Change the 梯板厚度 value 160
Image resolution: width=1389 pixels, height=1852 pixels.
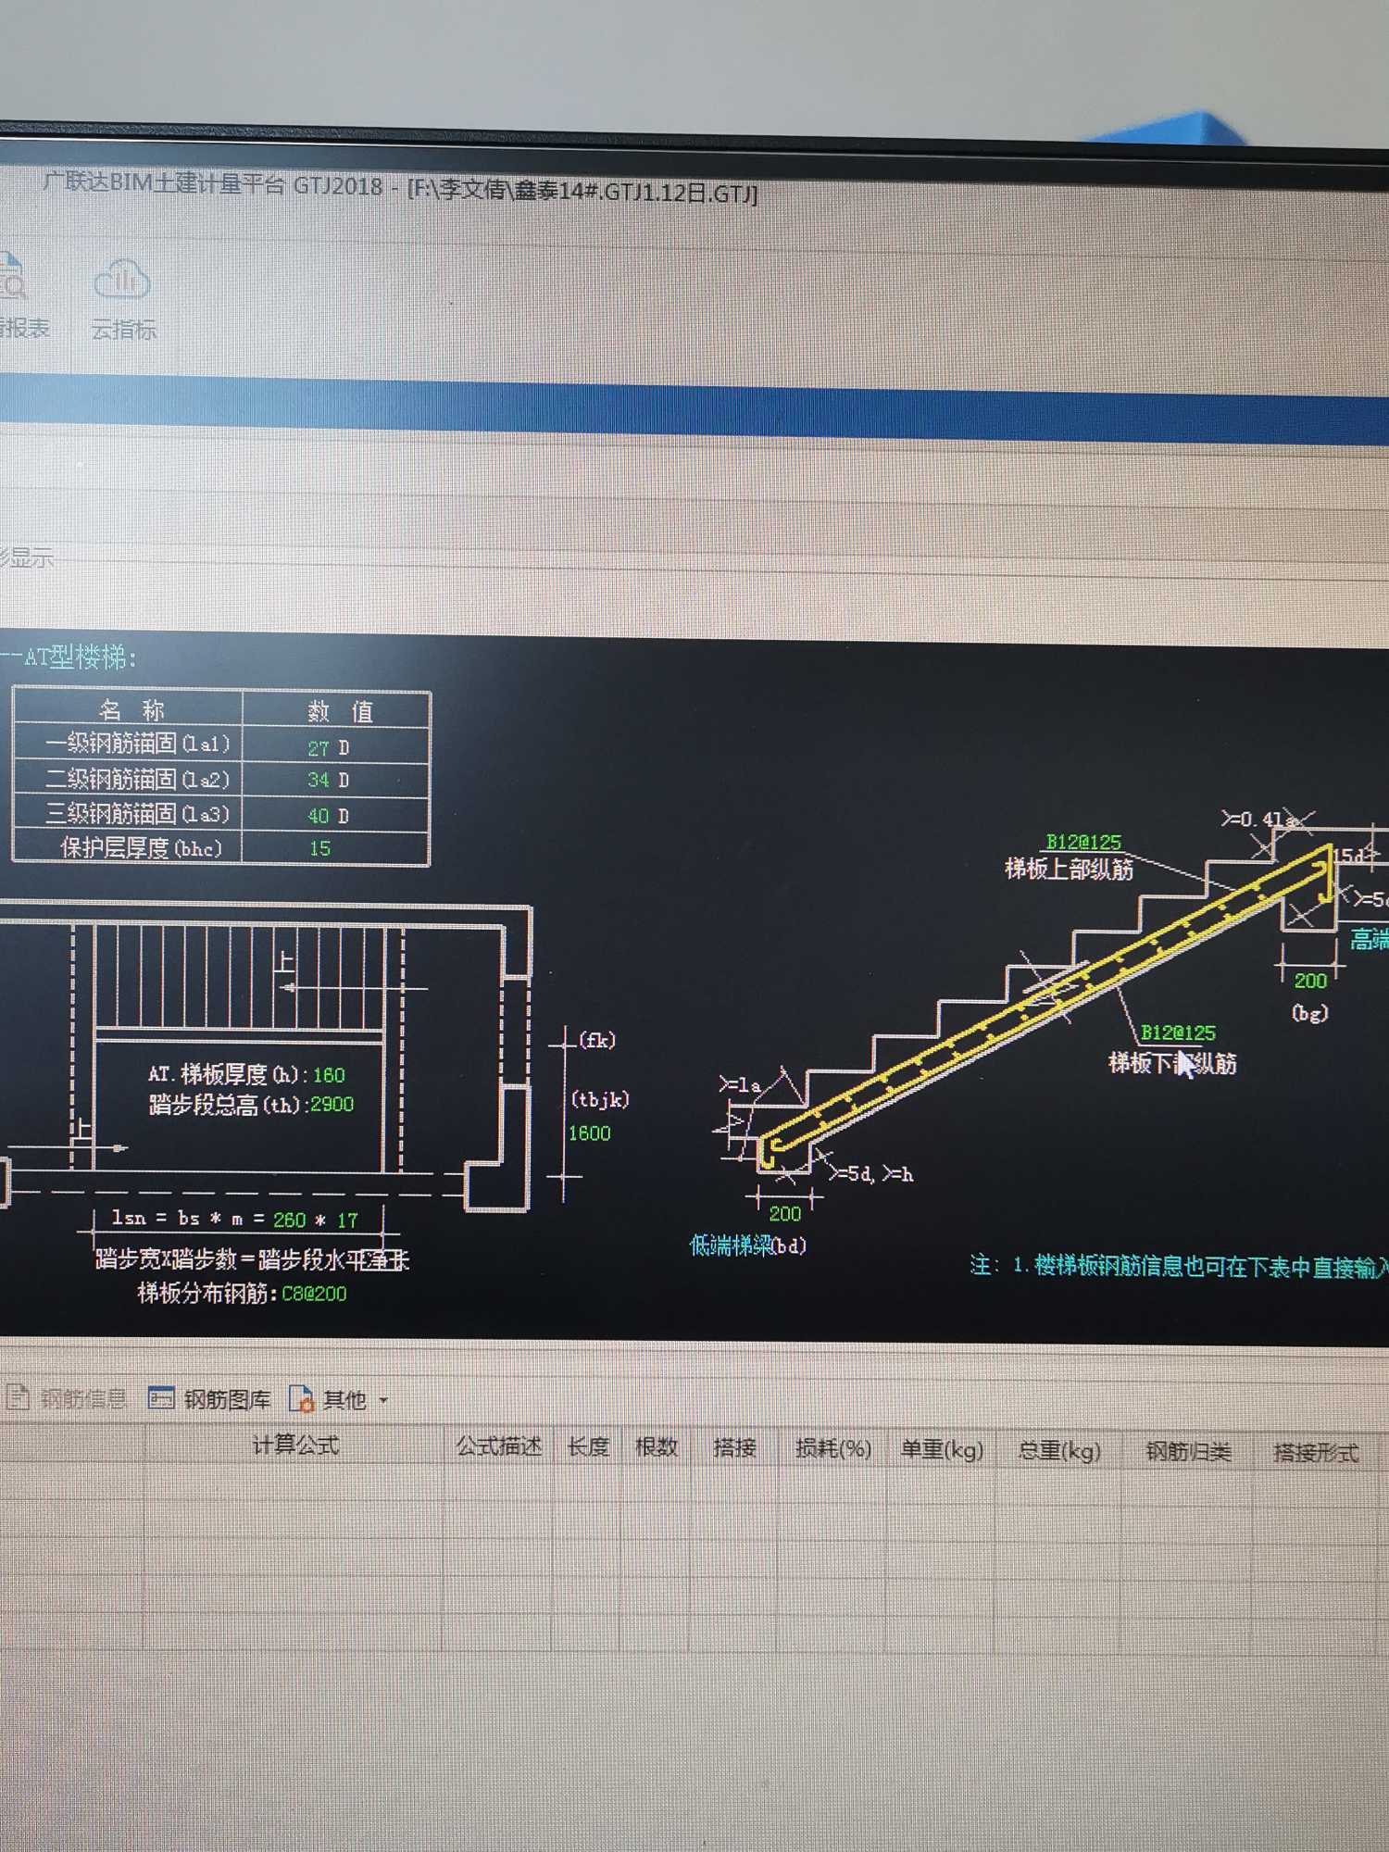coord(329,1075)
